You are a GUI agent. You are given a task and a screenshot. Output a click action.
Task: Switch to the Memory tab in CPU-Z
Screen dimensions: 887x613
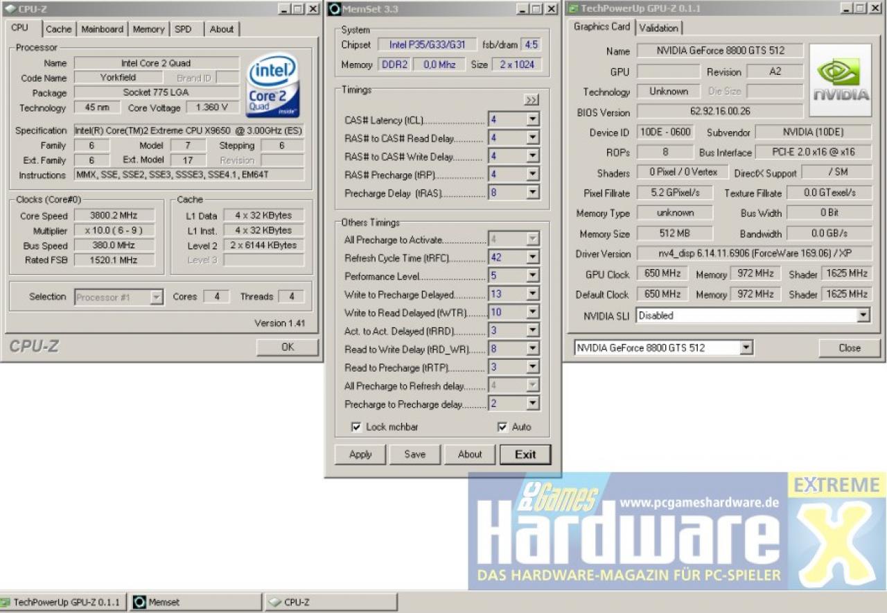click(148, 29)
